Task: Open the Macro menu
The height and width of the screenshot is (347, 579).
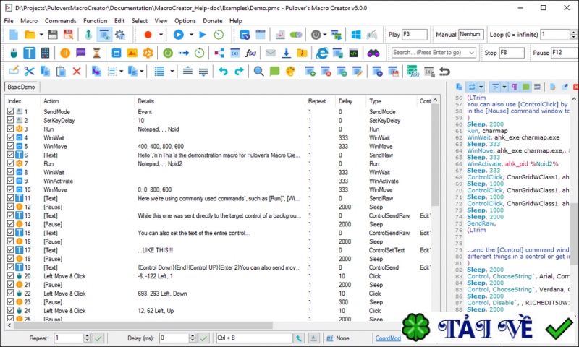Action: click(29, 21)
